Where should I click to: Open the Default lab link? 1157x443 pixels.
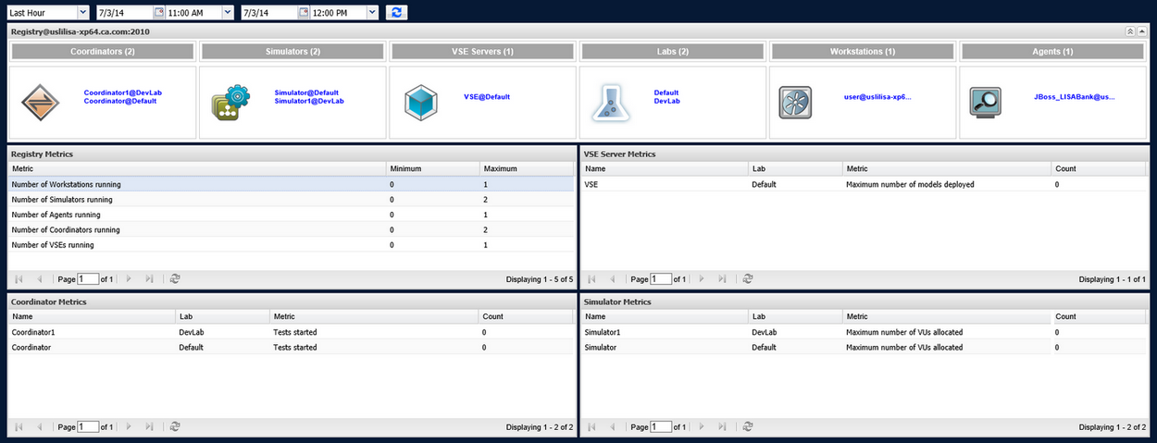(x=666, y=92)
